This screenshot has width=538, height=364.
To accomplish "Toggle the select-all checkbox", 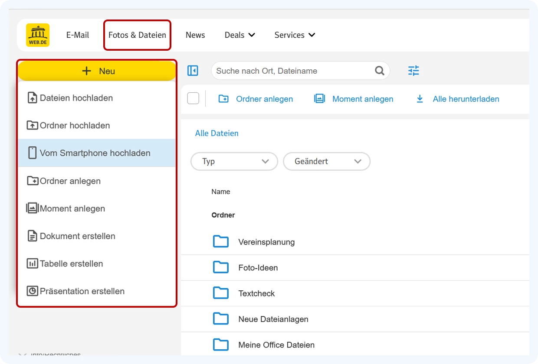I will pos(193,98).
